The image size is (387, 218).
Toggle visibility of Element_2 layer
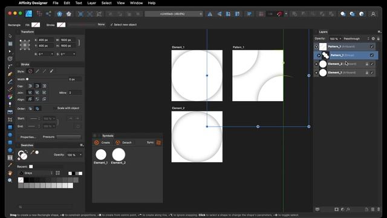click(x=372, y=64)
